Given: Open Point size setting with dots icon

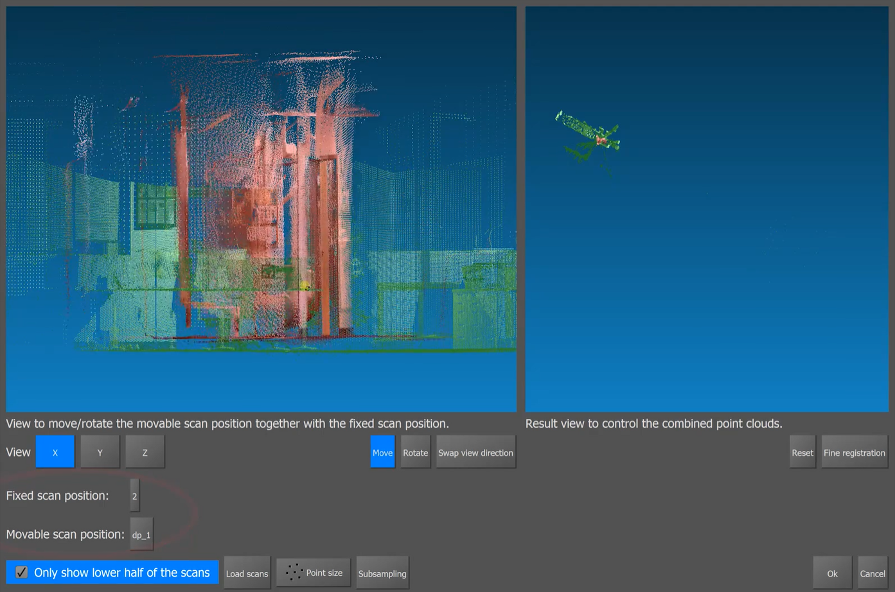Looking at the screenshot, I should (314, 572).
